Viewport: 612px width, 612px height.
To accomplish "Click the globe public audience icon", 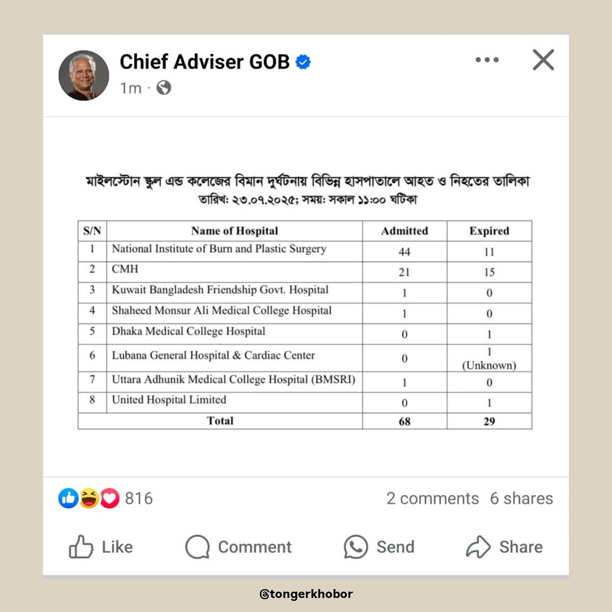I will (163, 88).
